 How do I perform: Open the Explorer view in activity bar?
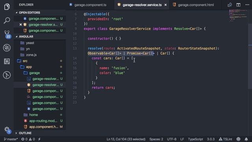7,7
